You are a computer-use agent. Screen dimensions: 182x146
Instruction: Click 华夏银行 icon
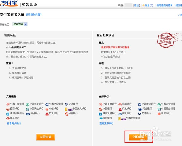66,114
